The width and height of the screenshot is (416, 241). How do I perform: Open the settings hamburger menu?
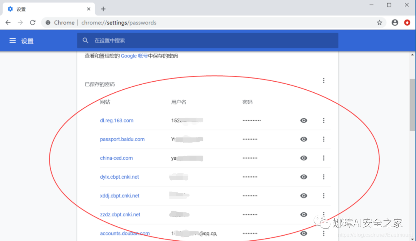click(12, 40)
